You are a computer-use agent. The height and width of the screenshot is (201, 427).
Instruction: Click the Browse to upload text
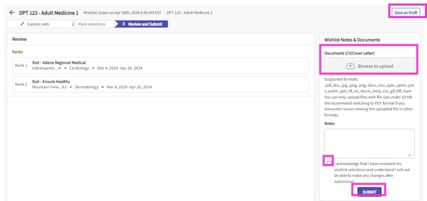[x=375, y=66]
